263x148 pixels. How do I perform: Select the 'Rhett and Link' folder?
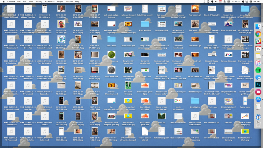pyautogui.click(x=145, y=25)
